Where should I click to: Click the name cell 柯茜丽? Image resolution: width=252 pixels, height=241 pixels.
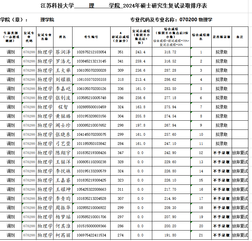(x=63, y=235)
